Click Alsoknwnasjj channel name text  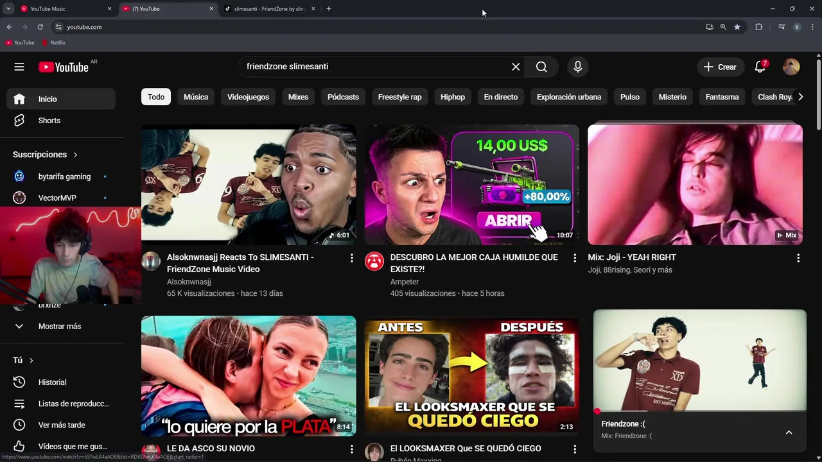tap(189, 282)
